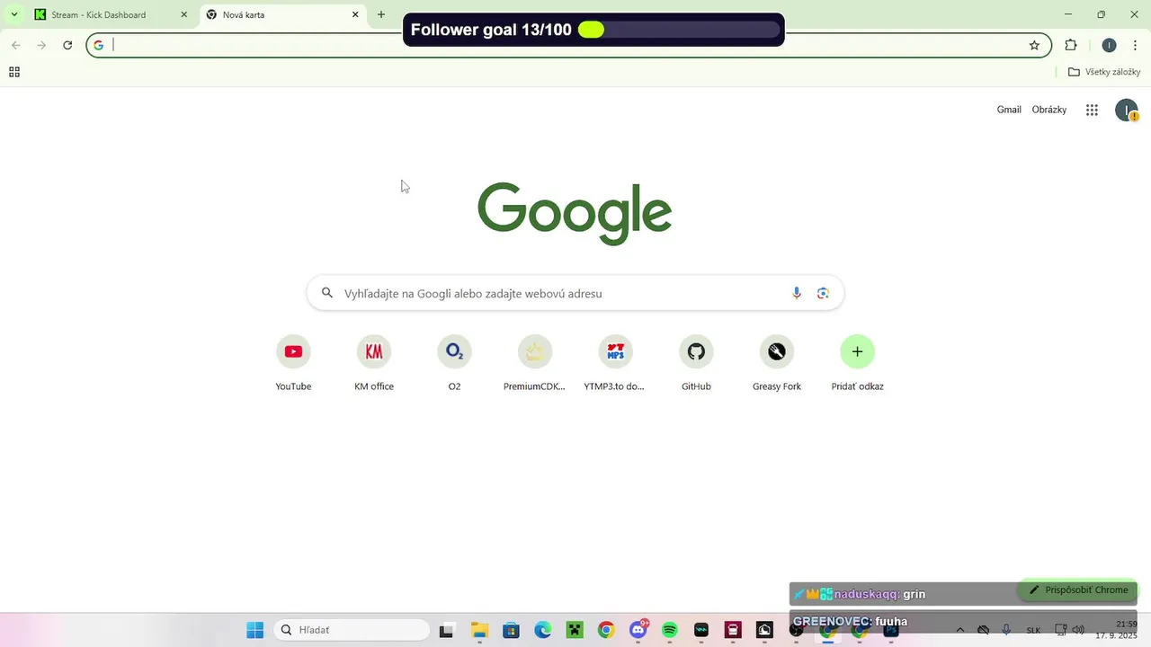Screen dimensions: 1151x647
Task: Open the tab search dropdown arrow
Action: click(13, 14)
